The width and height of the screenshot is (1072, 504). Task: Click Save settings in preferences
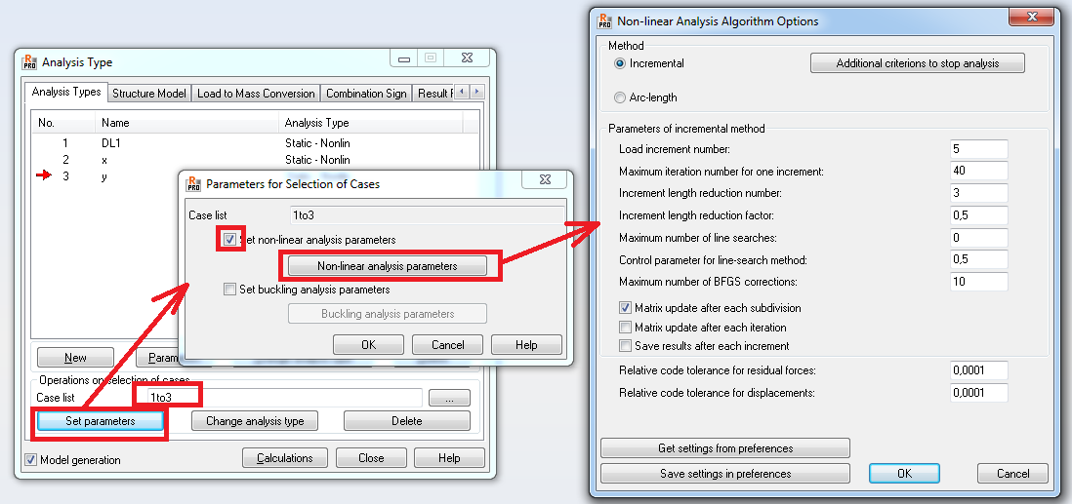(x=725, y=473)
